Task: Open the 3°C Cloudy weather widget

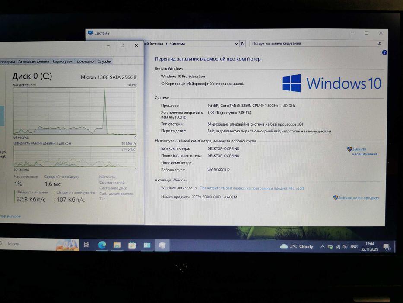Action: (297, 247)
